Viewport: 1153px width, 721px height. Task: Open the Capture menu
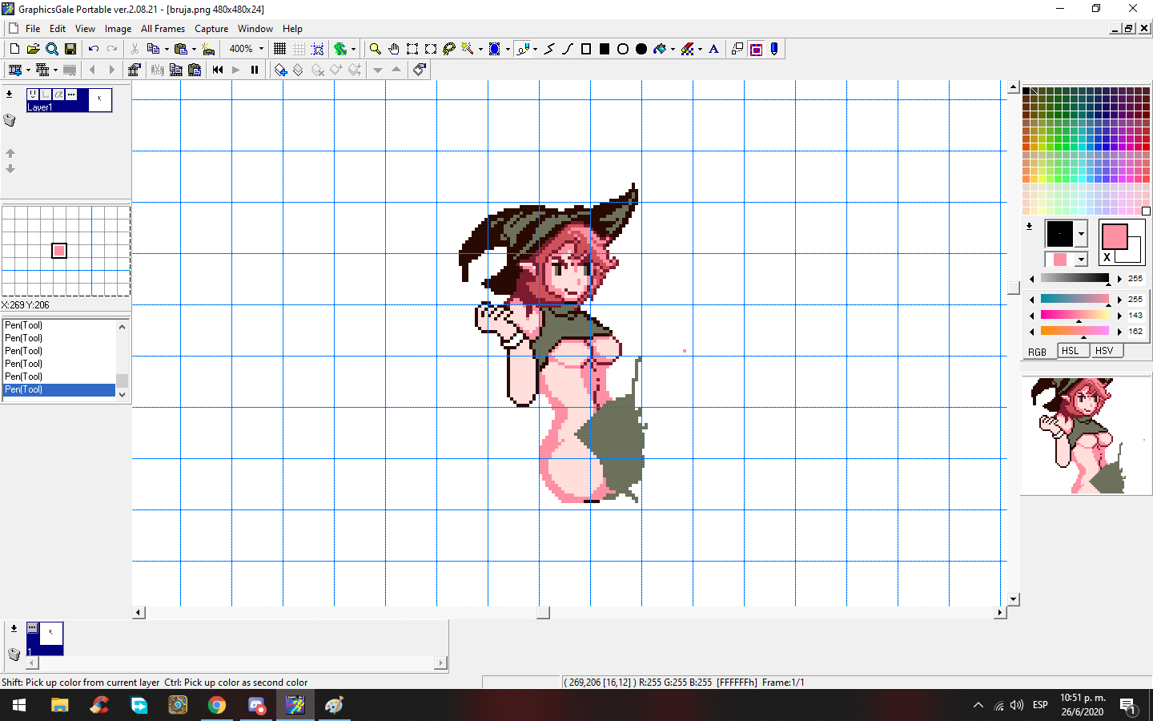click(x=211, y=28)
